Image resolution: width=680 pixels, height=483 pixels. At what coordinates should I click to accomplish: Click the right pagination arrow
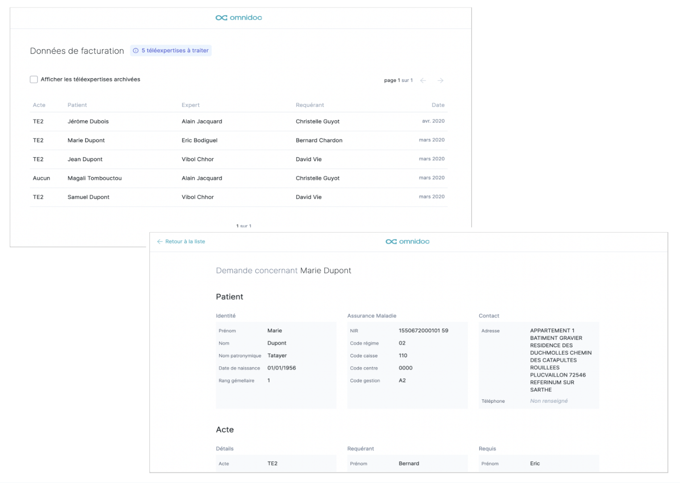[x=440, y=80]
